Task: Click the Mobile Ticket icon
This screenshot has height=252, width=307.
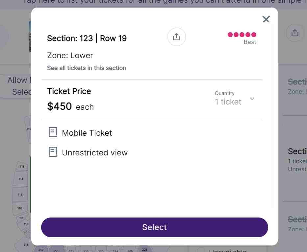Action: 53,132
